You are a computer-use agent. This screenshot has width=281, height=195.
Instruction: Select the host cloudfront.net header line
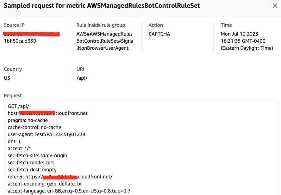click(48, 113)
